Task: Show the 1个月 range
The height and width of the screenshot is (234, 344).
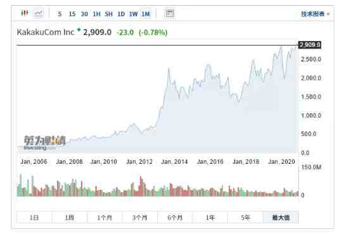Action: [x=105, y=218]
